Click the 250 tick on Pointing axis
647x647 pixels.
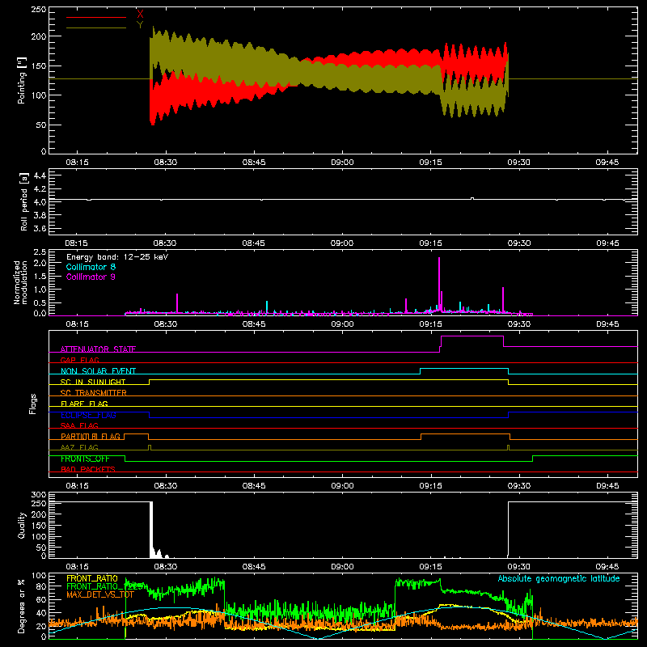(39, 10)
